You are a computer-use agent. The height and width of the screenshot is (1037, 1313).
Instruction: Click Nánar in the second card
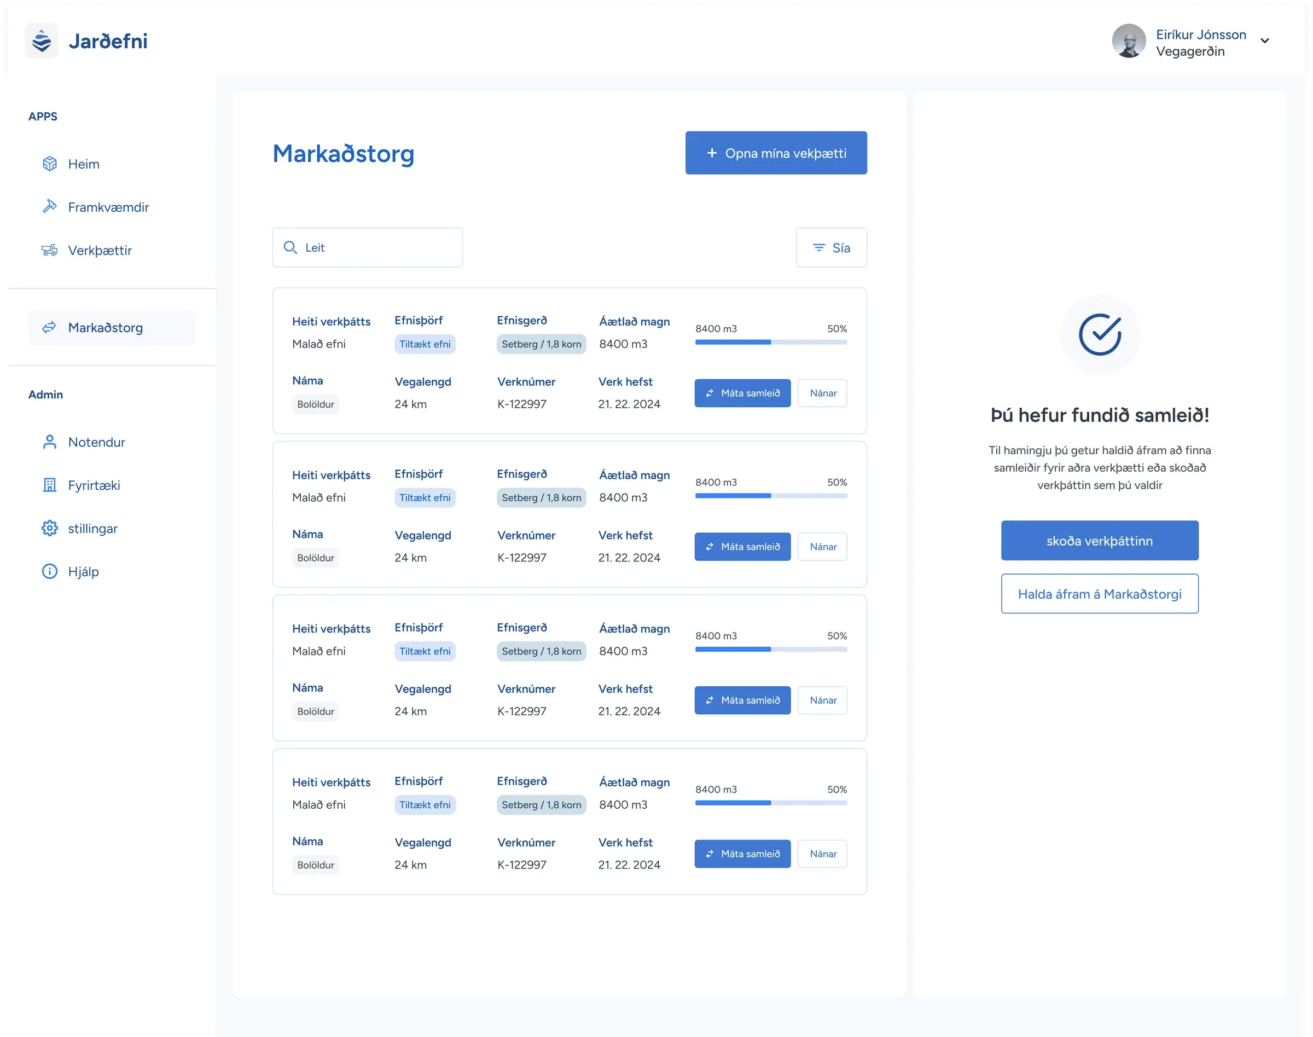pyautogui.click(x=822, y=547)
